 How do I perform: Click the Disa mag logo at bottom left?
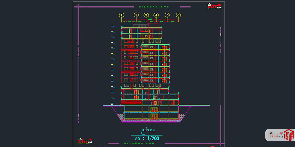click(x=85, y=141)
